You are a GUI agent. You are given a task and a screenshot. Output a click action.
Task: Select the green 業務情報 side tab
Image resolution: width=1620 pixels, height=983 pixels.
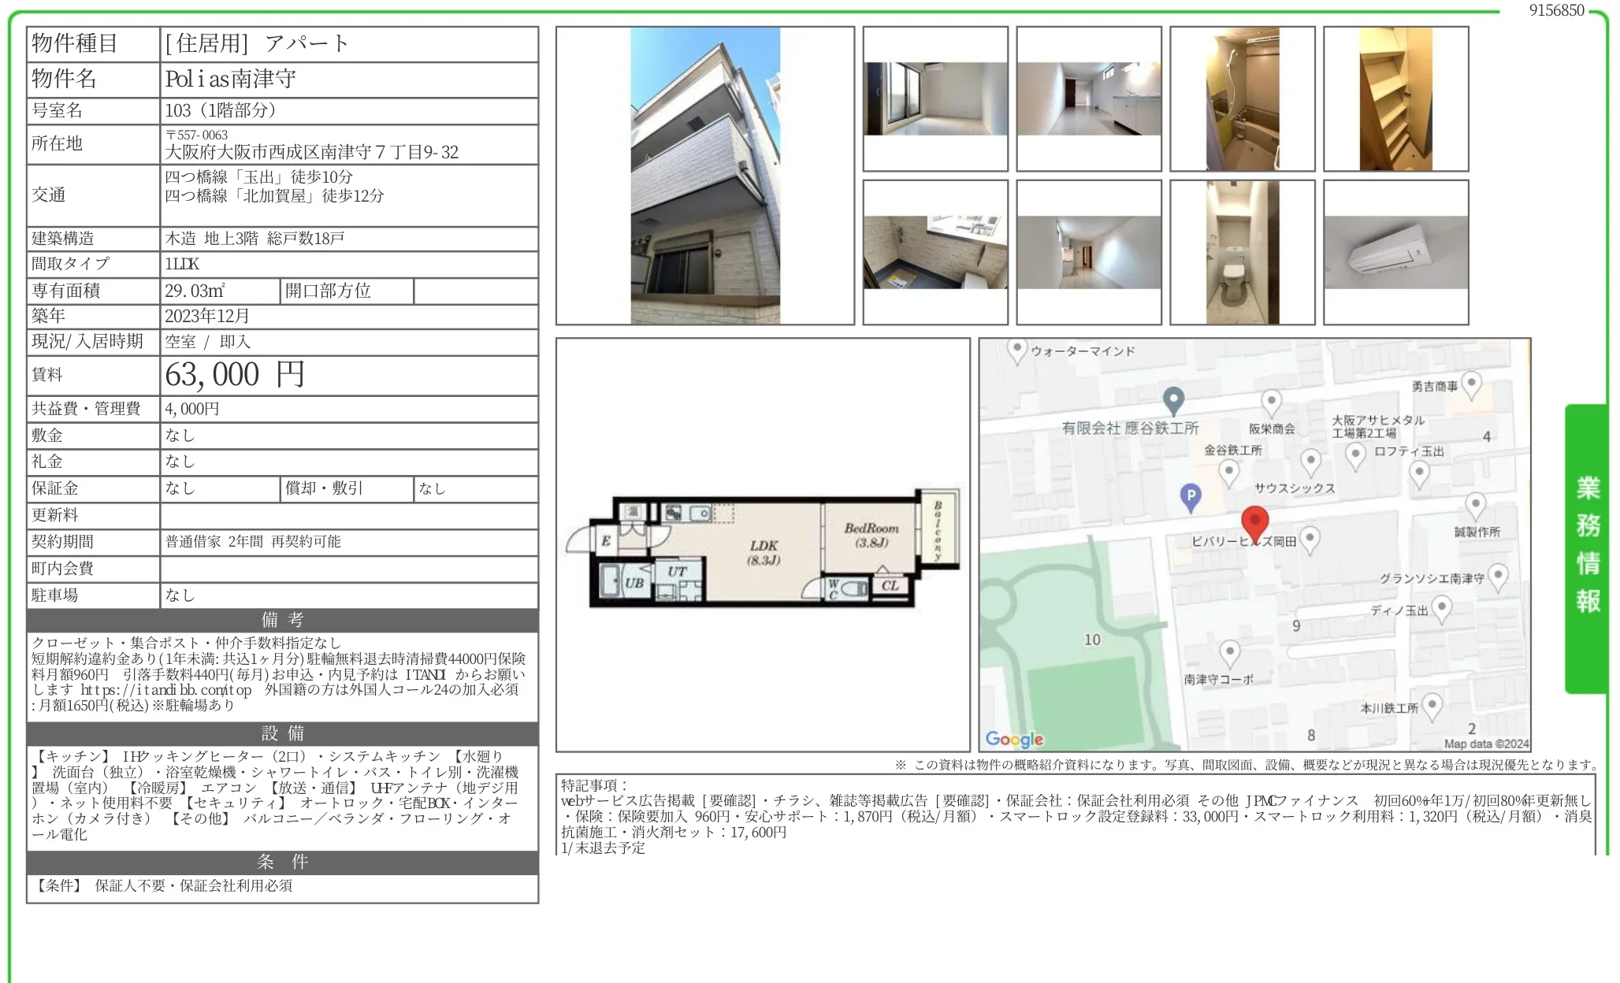point(1586,547)
